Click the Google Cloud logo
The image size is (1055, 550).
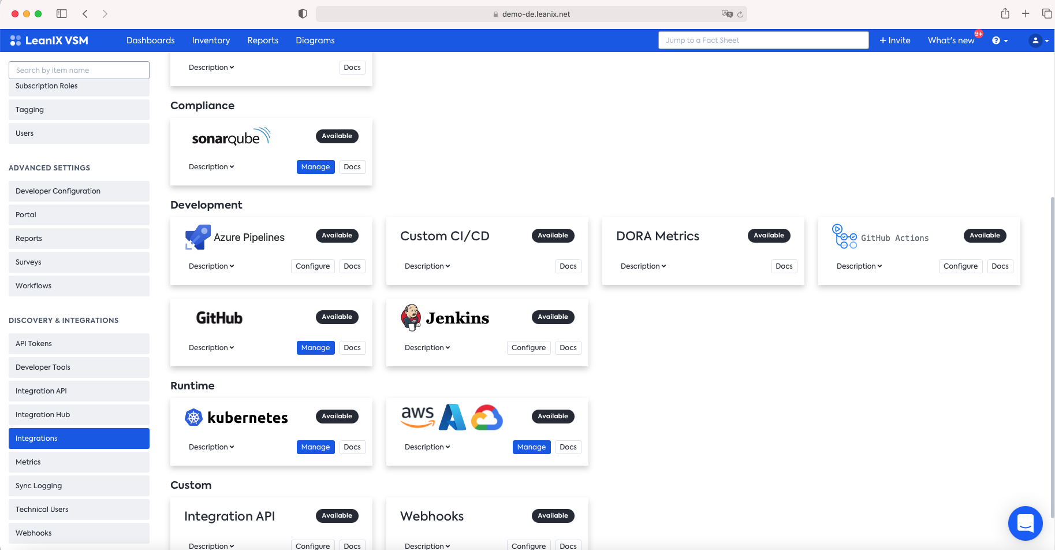[487, 417]
